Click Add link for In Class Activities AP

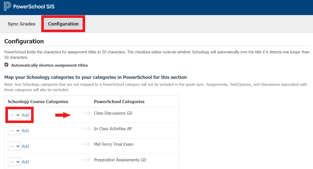25,131
